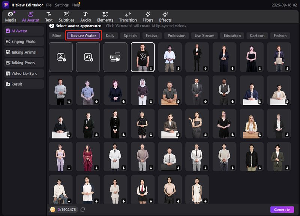This screenshot has height=216, width=300.
Task: Open the Audio tool
Action: point(85,17)
